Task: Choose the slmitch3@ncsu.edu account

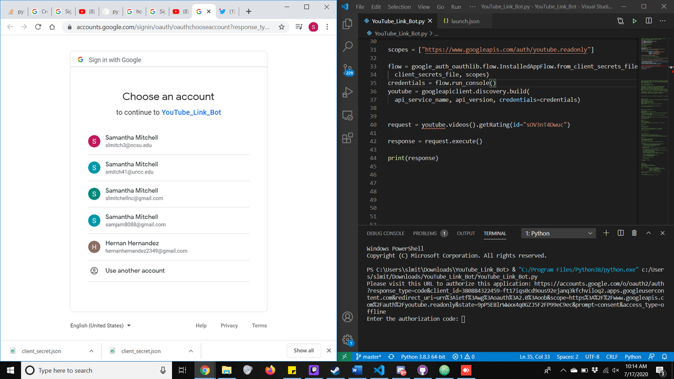Action: (x=168, y=141)
